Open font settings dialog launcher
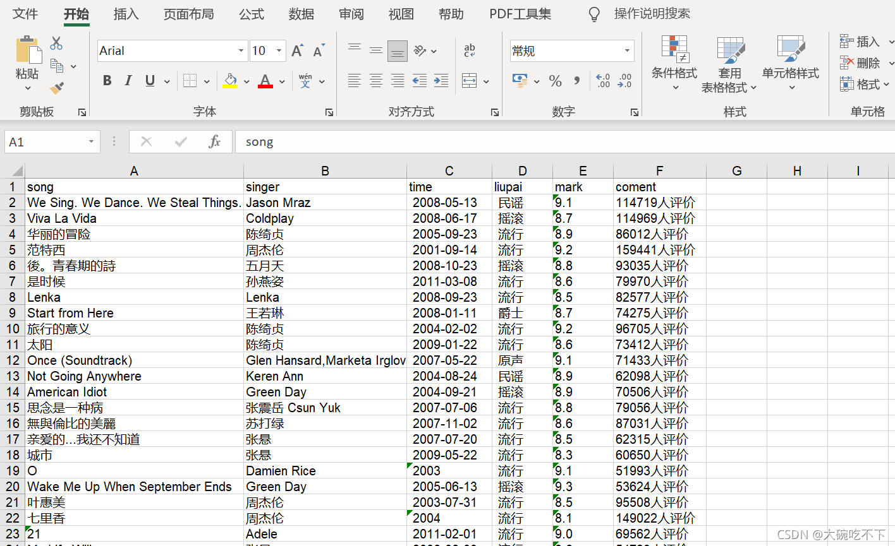 [329, 112]
